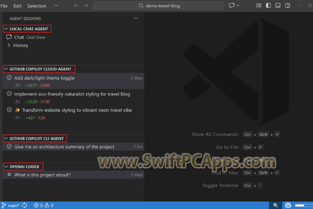
Task: Collapse the Local Chat Agent section
Action: [27, 29]
